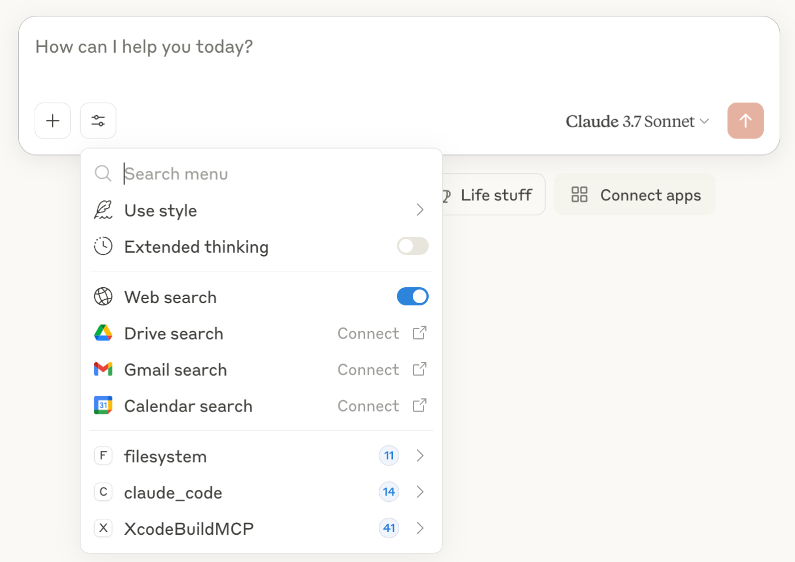Click the Extended thinking clock icon
Viewport: 795px width, 562px height.
click(x=103, y=246)
